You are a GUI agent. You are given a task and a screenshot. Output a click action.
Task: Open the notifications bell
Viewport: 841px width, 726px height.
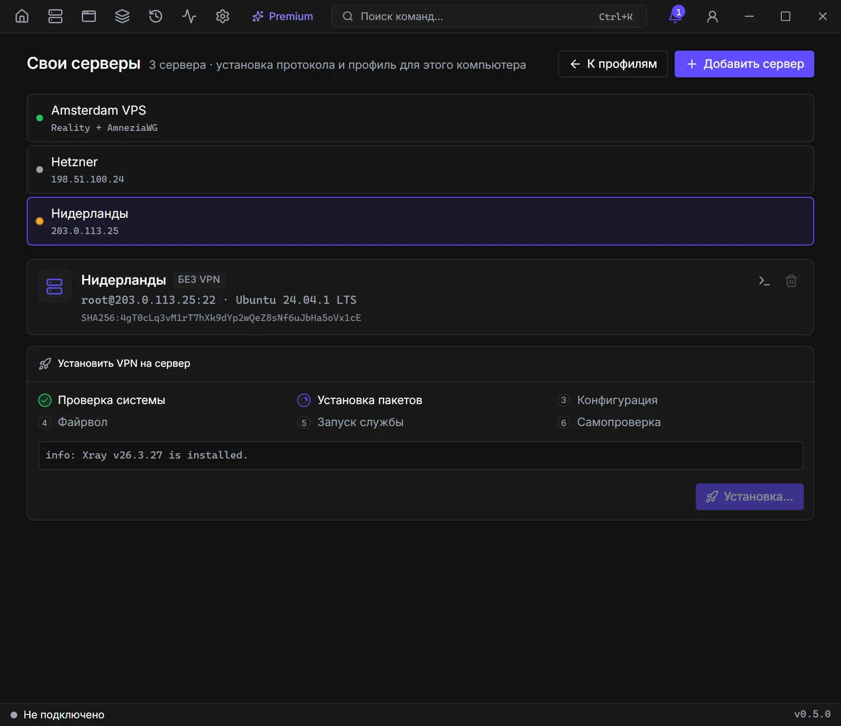click(675, 16)
